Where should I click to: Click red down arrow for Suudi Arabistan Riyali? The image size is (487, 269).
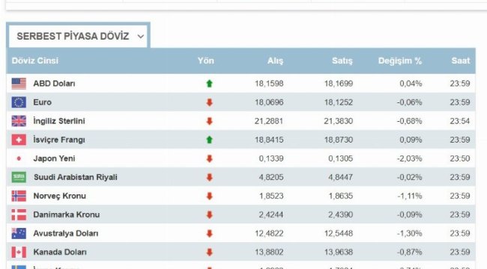(x=209, y=177)
